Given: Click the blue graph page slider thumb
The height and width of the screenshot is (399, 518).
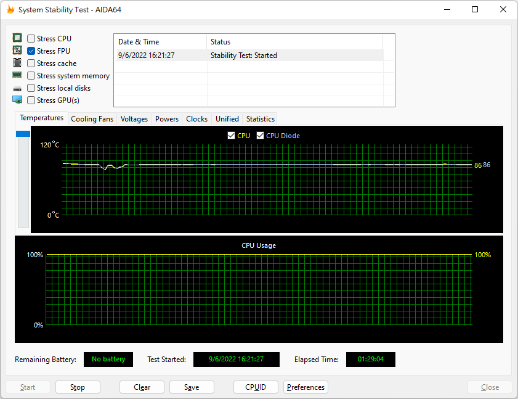Looking at the screenshot, I should 23,134.
